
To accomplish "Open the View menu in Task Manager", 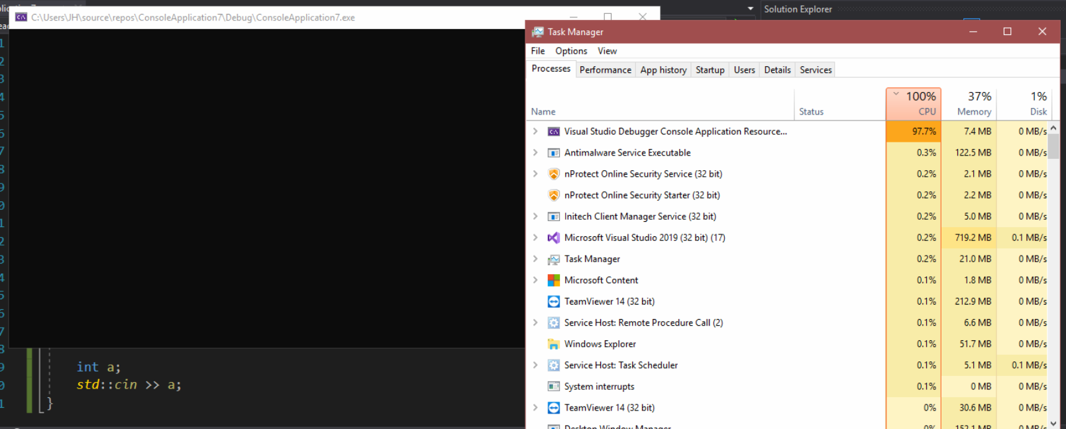I will 607,51.
